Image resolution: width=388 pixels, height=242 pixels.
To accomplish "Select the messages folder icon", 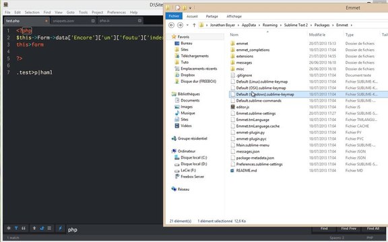I will tap(232, 63).
